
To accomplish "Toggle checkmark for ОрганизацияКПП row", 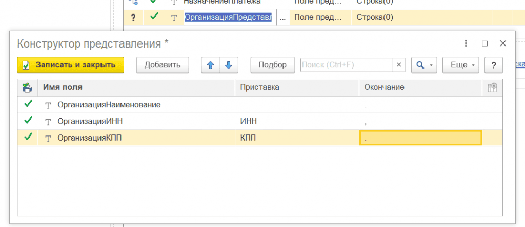I will (28, 137).
